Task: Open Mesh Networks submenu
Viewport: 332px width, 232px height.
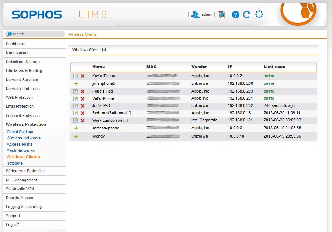Action: pos(21,151)
